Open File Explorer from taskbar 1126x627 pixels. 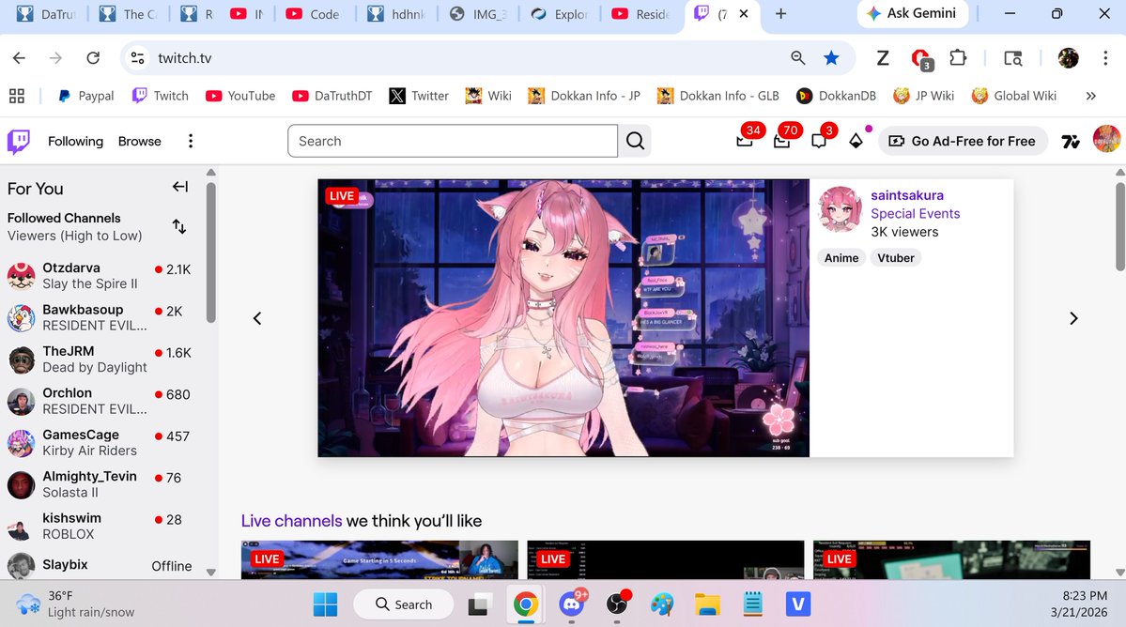706,604
